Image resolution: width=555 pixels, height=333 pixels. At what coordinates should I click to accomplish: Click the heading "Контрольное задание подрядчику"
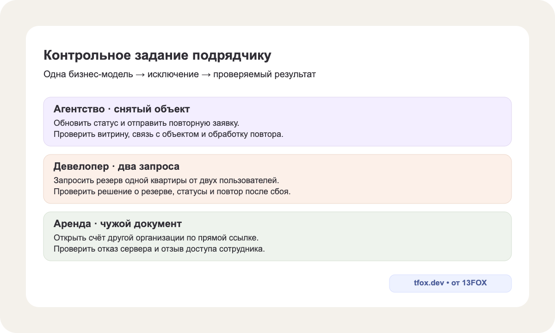(x=157, y=55)
